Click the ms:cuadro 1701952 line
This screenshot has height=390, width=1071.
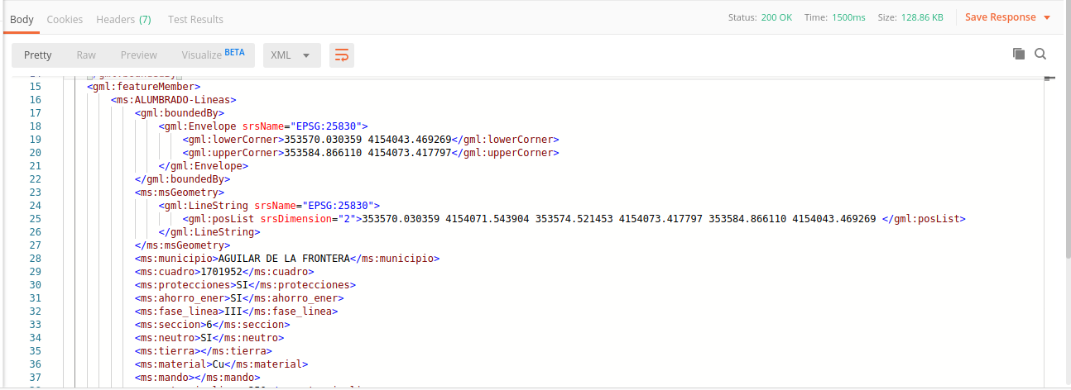[224, 272]
